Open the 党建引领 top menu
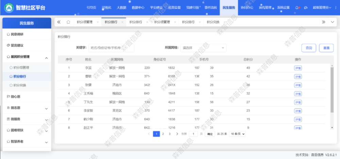Image resolution: width=340 pixels, height=159 pixels. (192, 7)
